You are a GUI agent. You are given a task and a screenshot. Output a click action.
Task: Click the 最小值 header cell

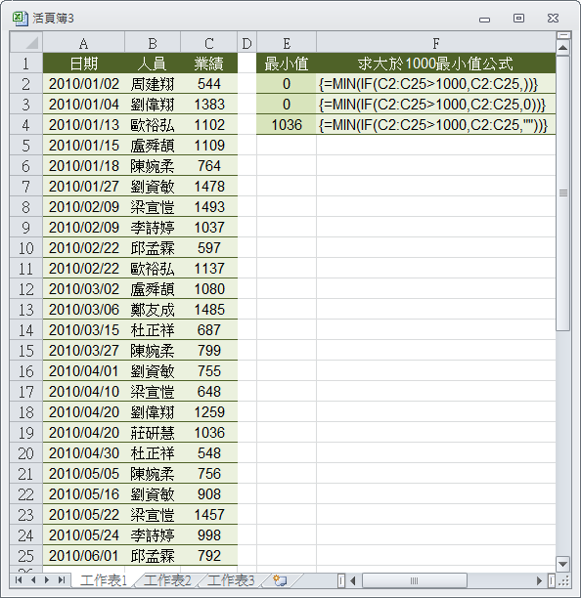[x=287, y=64]
